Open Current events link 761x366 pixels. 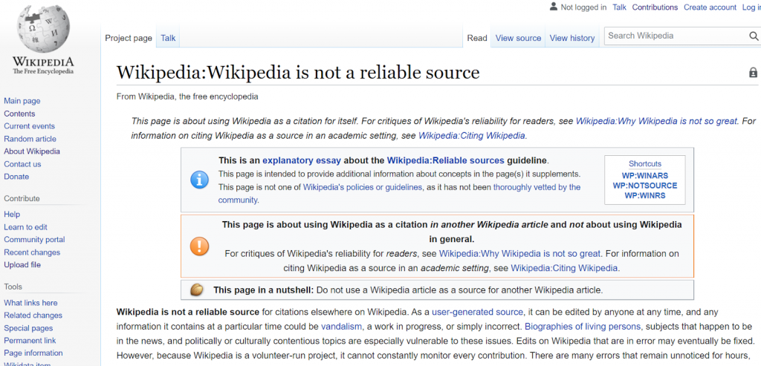pos(29,126)
